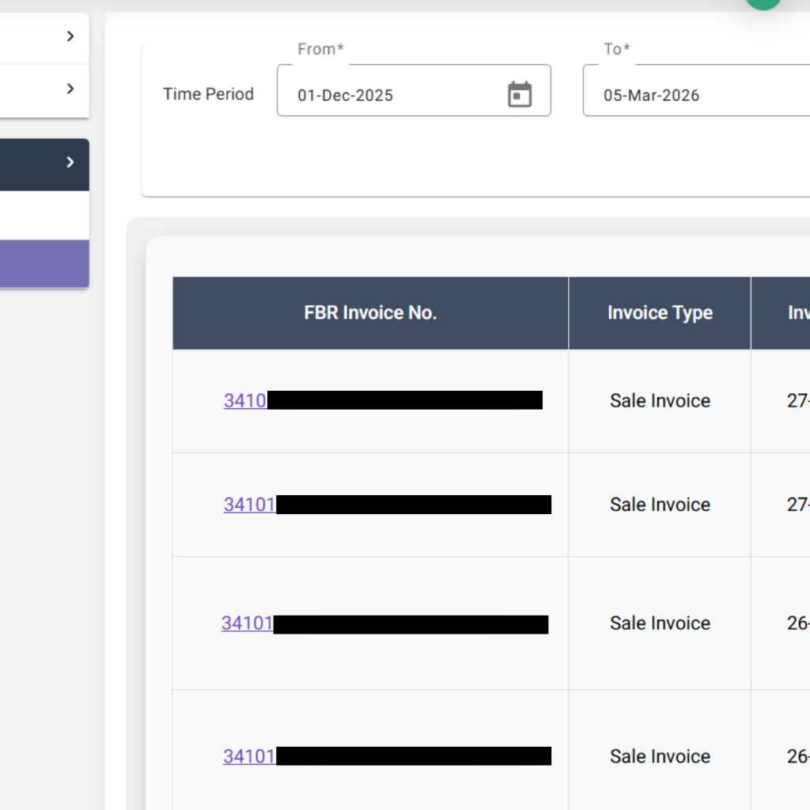Click the Invoice Type column header
The image size is (810, 810).
pos(660,313)
